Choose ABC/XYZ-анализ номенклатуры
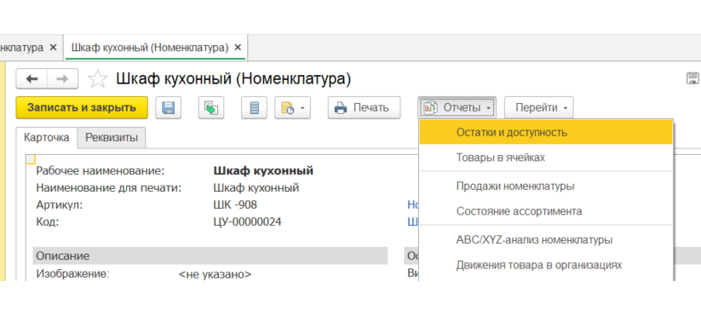 click(x=546, y=240)
